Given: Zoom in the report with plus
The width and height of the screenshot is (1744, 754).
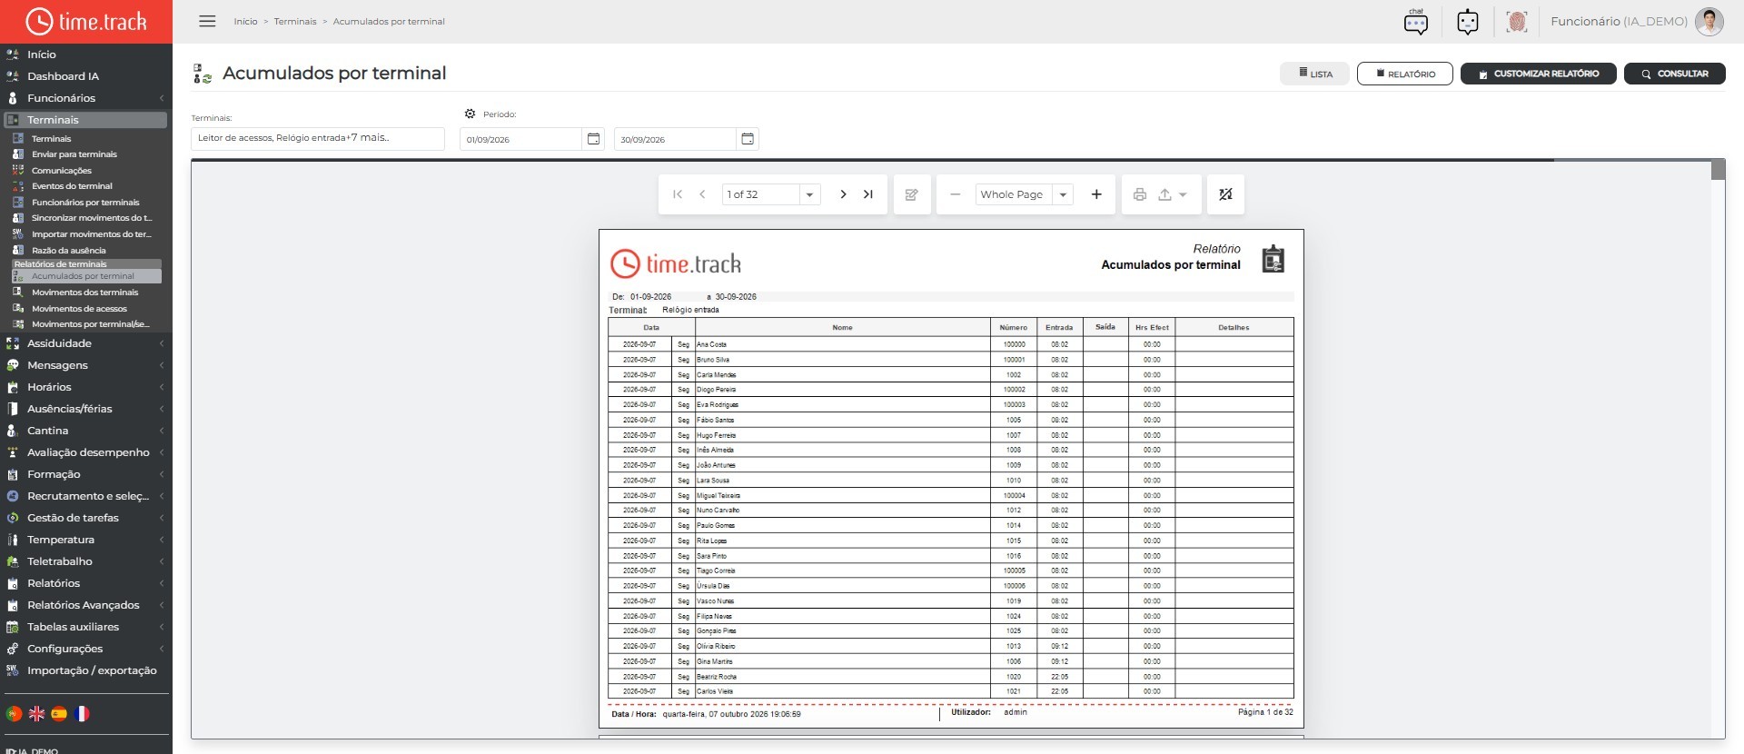Looking at the screenshot, I should (x=1096, y=194).
